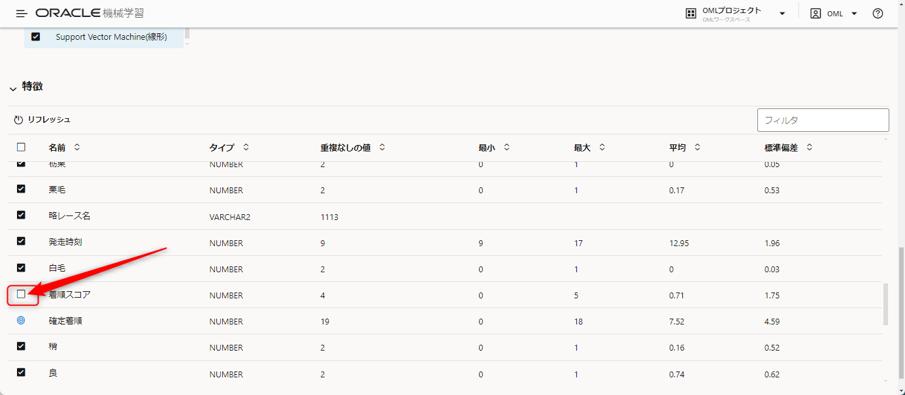This screenshot has width=905, height=395.
Task: Click the 12.95 average cell
Action: coord(679,243)
